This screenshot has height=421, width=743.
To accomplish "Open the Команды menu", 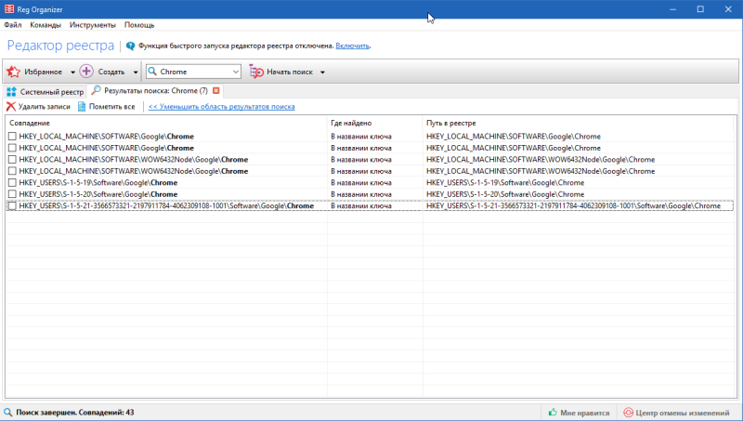I will (x=46, y=25).
